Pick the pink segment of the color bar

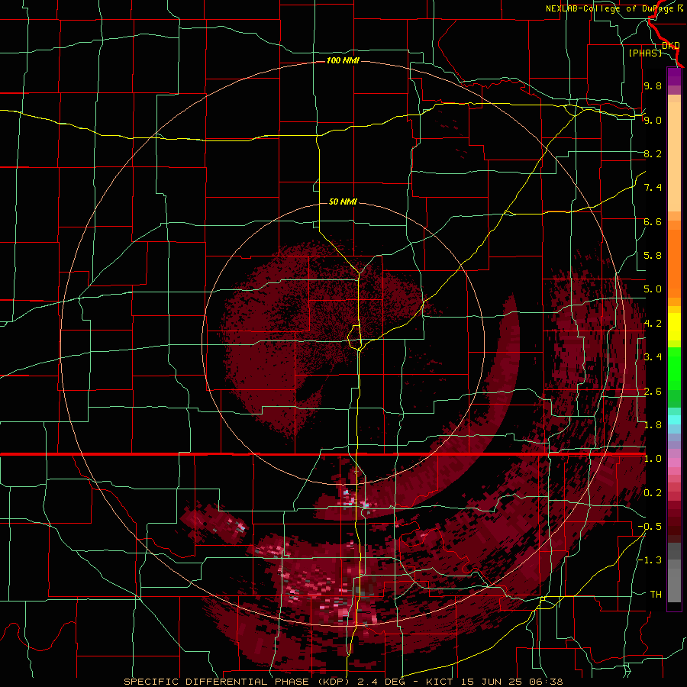[x=674, y=463]
